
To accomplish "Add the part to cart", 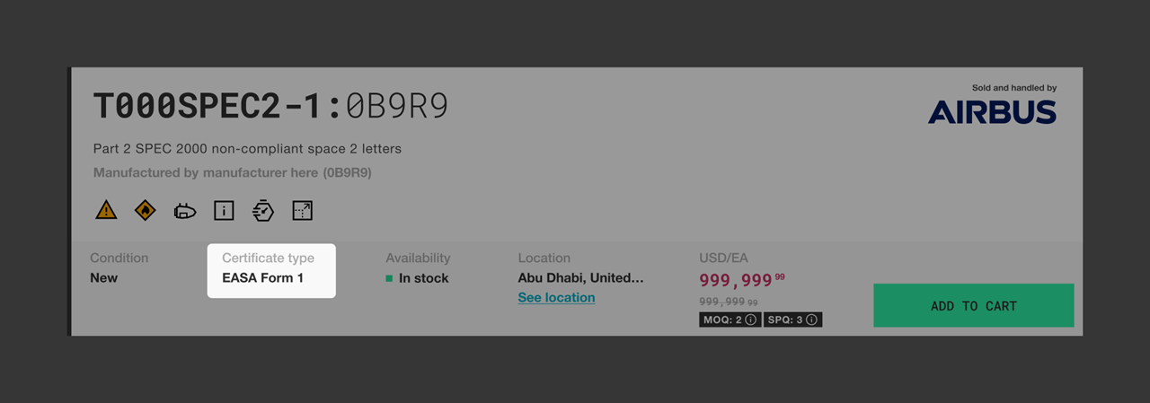I will point(974,305).
